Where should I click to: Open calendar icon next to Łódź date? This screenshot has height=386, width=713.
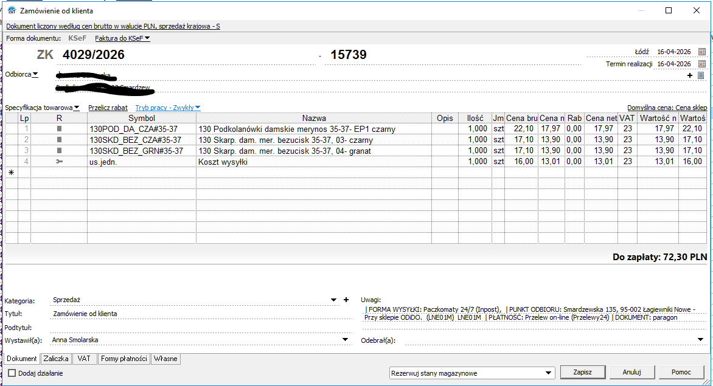point(701,52)
